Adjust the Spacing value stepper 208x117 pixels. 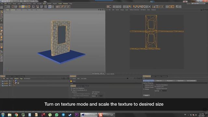167,91
